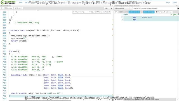Toggle .text directives filter

pyautogui.click(x=135, y=12)
